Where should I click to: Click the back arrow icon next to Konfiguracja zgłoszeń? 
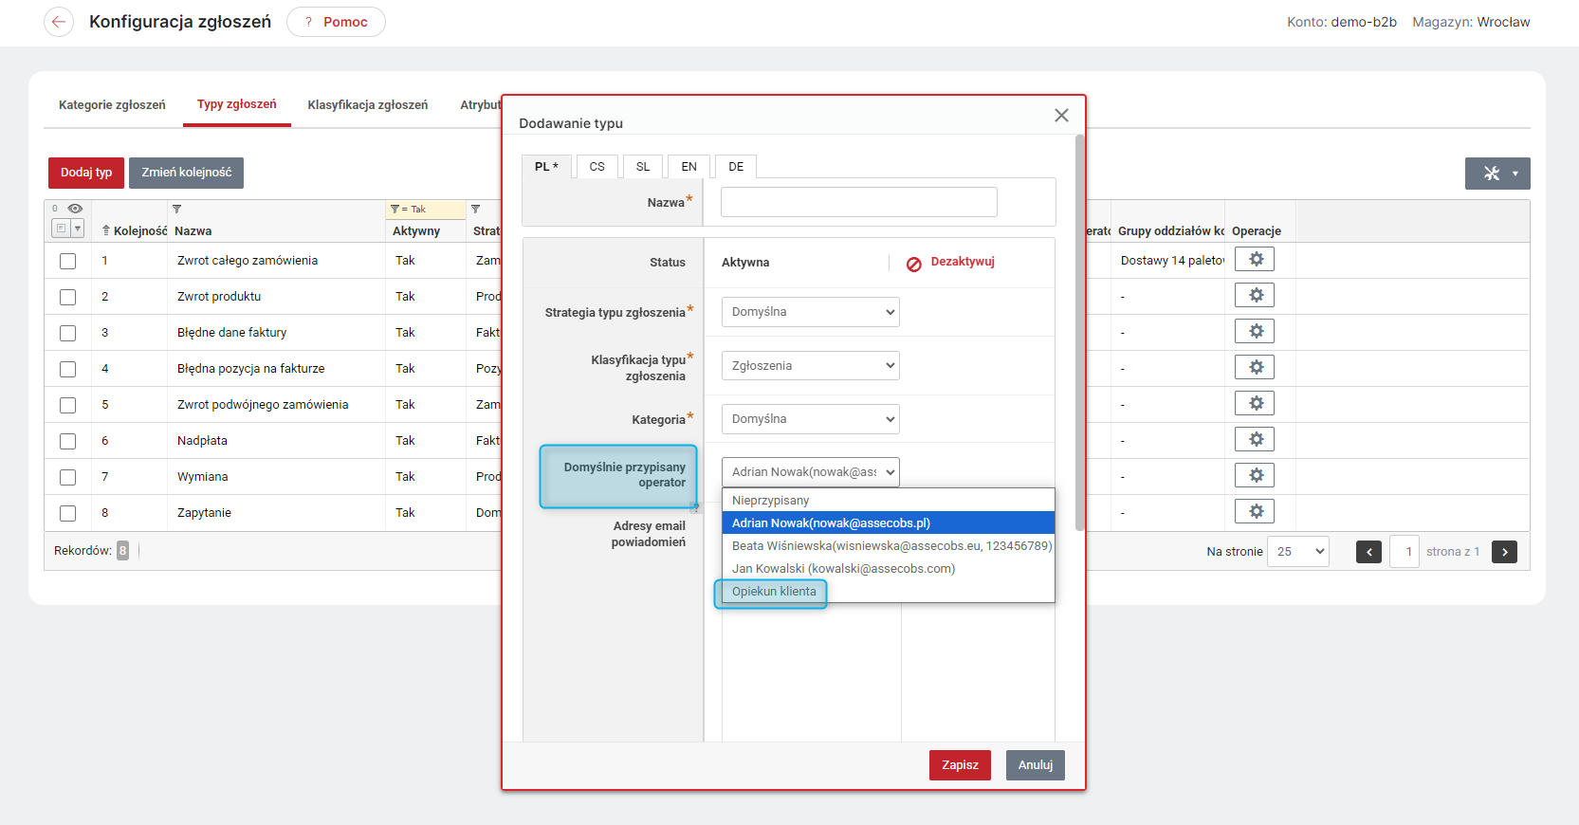coord(59,22)
